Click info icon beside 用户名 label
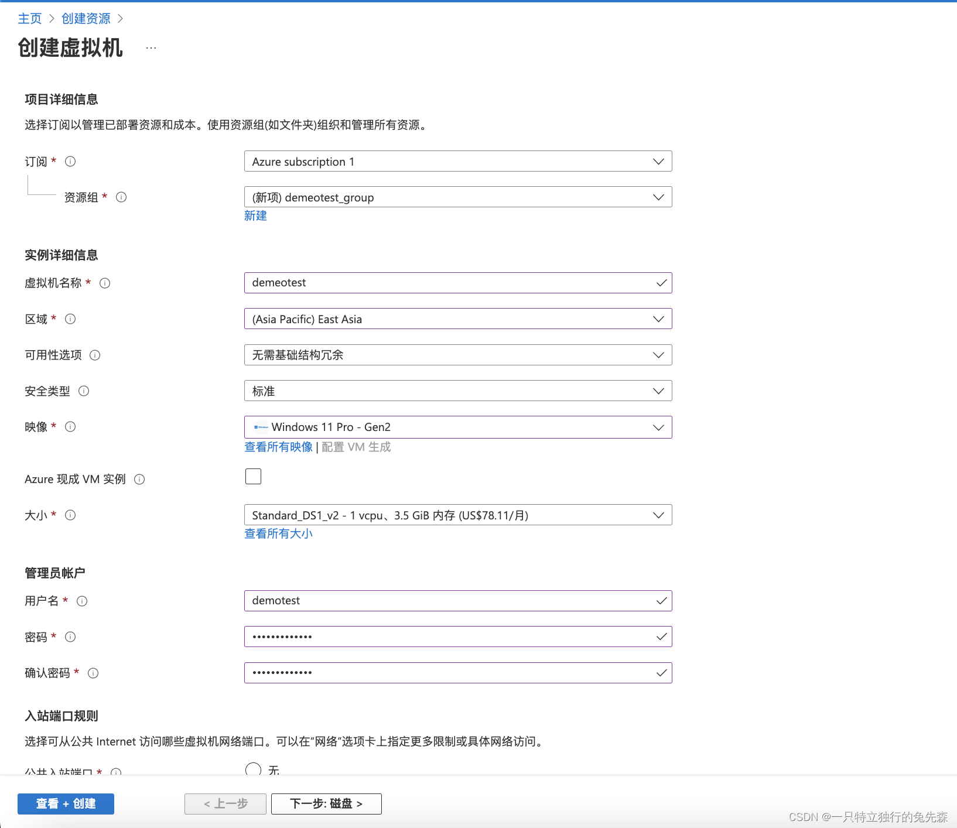The height and width of the screenshot is (828, 957). pyautogui.click(x=82, y=601)
